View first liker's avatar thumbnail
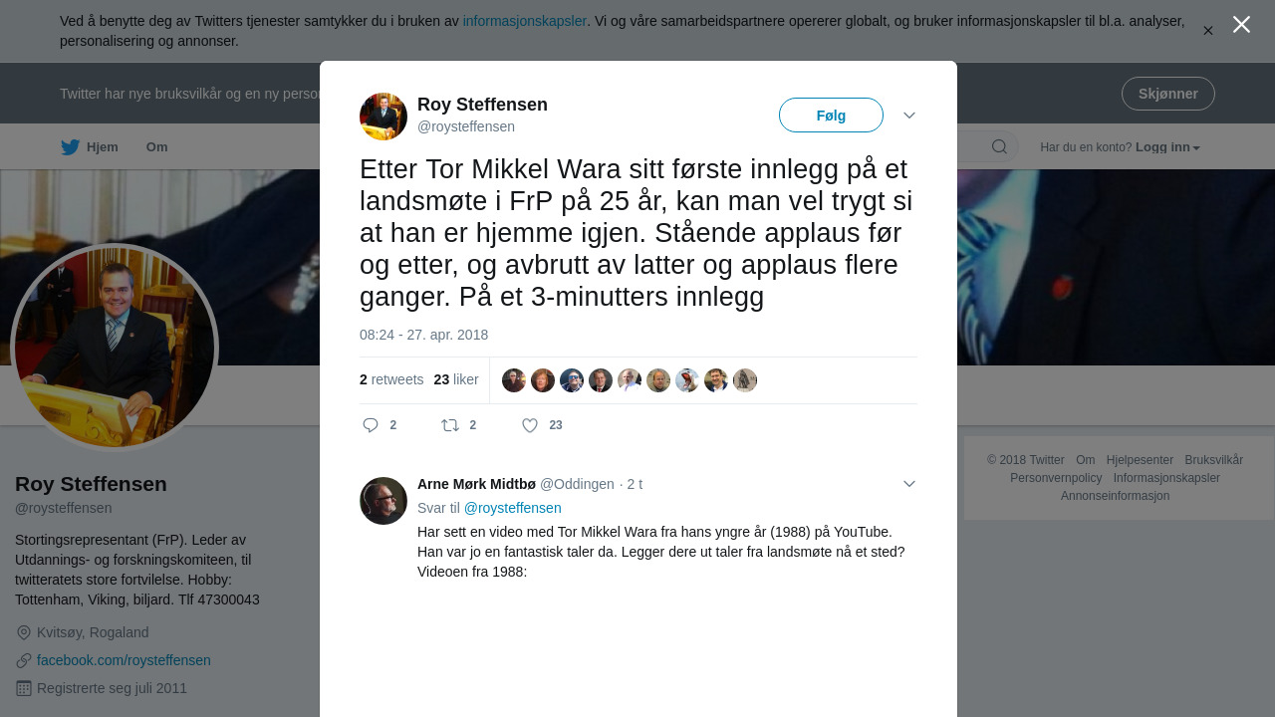Image resolution: width=1275 pixels, height=717 pixels. click(514, 380)
